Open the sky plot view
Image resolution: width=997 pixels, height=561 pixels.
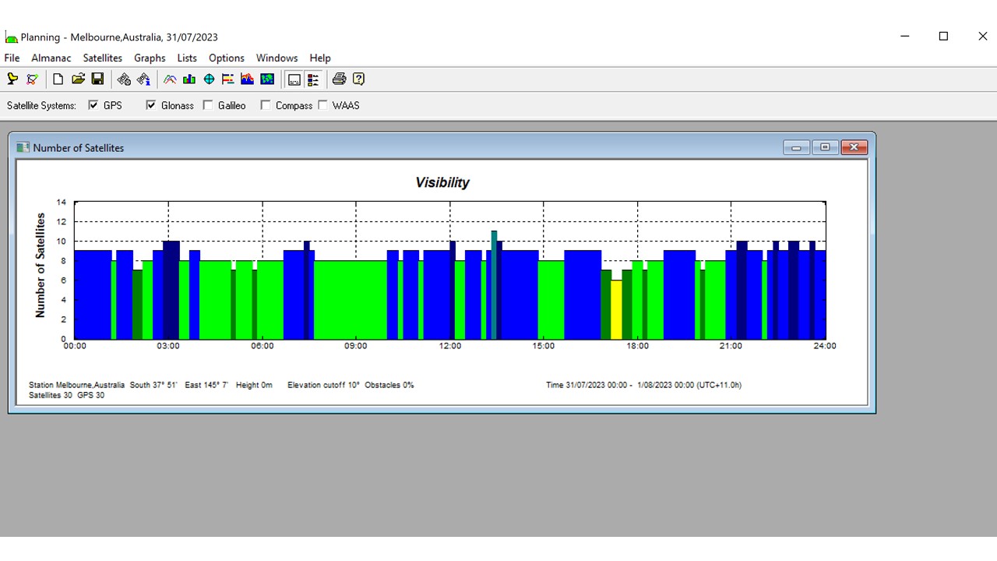pyautogui.click(x=209, y=79)
